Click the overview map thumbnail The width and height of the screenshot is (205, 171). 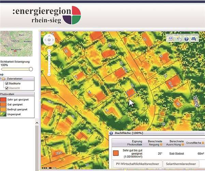coord(16,44)
